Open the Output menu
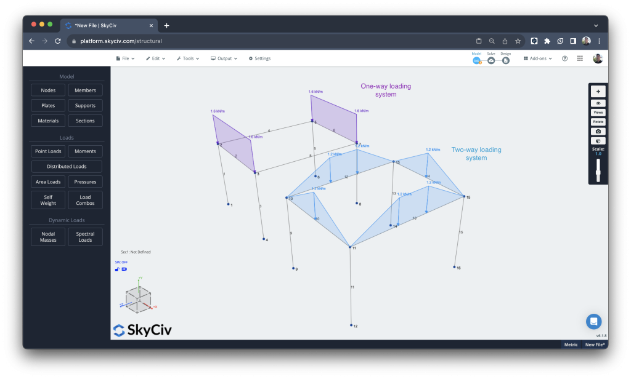 [x=224, y=58]
